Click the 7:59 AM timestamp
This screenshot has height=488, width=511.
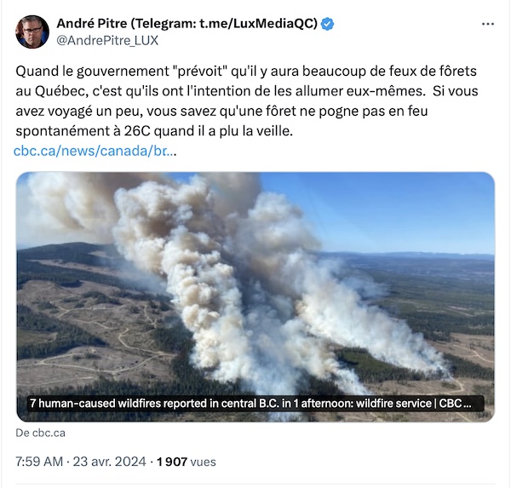click(39, 462)
